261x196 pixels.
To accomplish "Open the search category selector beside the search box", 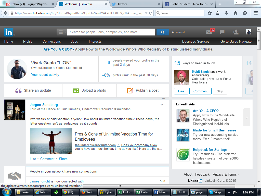I will point(61,32).
